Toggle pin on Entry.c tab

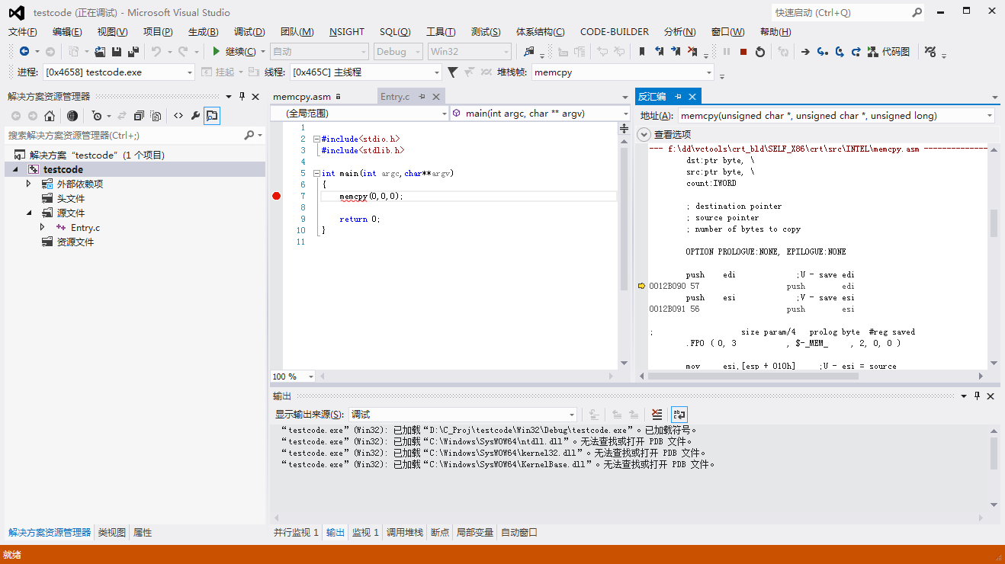(422, 97)
